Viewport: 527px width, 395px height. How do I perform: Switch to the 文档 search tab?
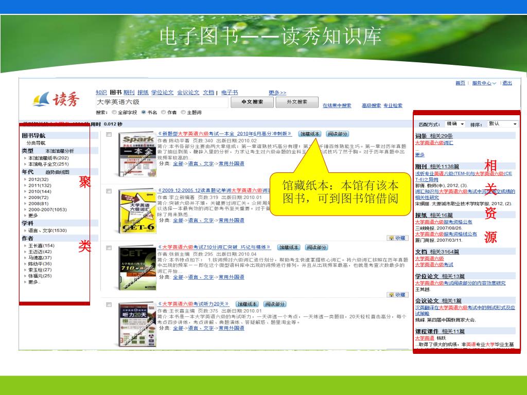[208, 93]
